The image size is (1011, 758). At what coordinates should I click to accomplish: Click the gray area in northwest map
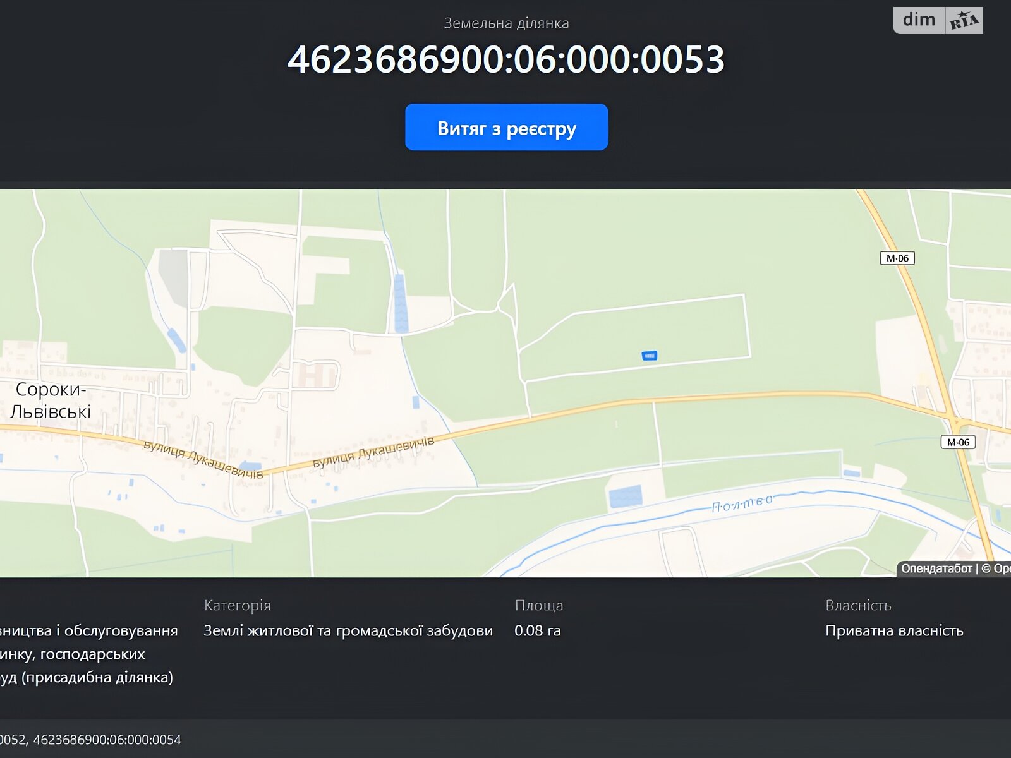point(173,277)
